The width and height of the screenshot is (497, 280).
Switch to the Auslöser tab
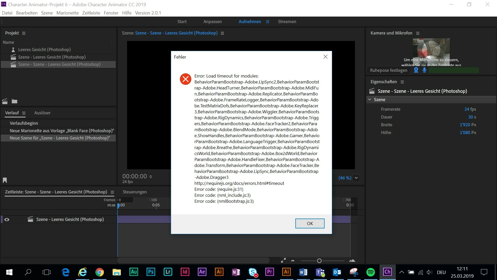[x=42, y=113]
